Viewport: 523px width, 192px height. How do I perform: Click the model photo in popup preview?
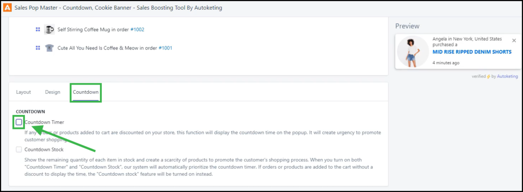(x=413, y=51)
